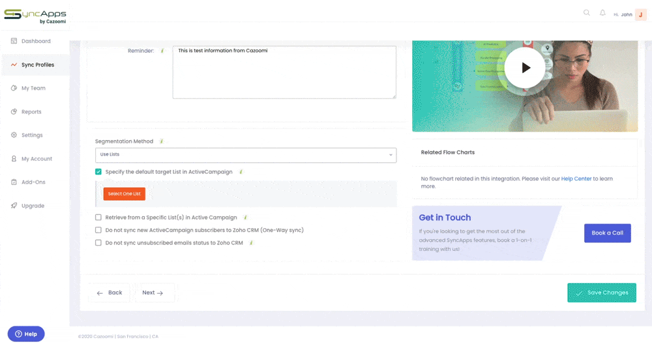Click info icon after default target List option
652x346 pixels.
(241, 171)
